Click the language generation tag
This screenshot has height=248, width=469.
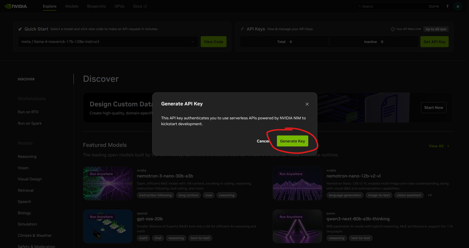click(345, 195)
